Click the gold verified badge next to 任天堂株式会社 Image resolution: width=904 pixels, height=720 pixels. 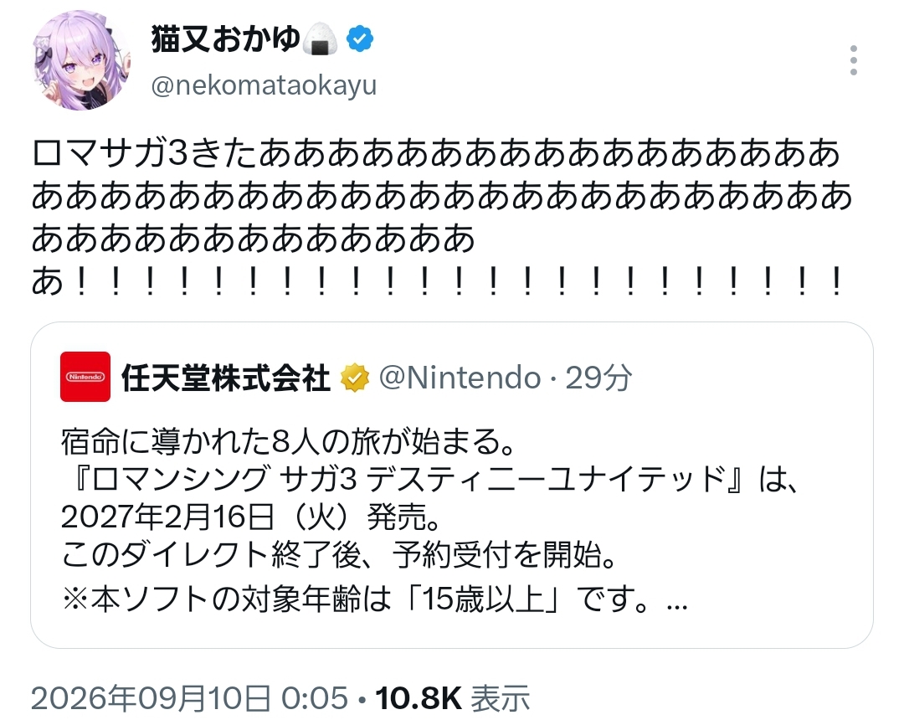[x=355, y=378]
